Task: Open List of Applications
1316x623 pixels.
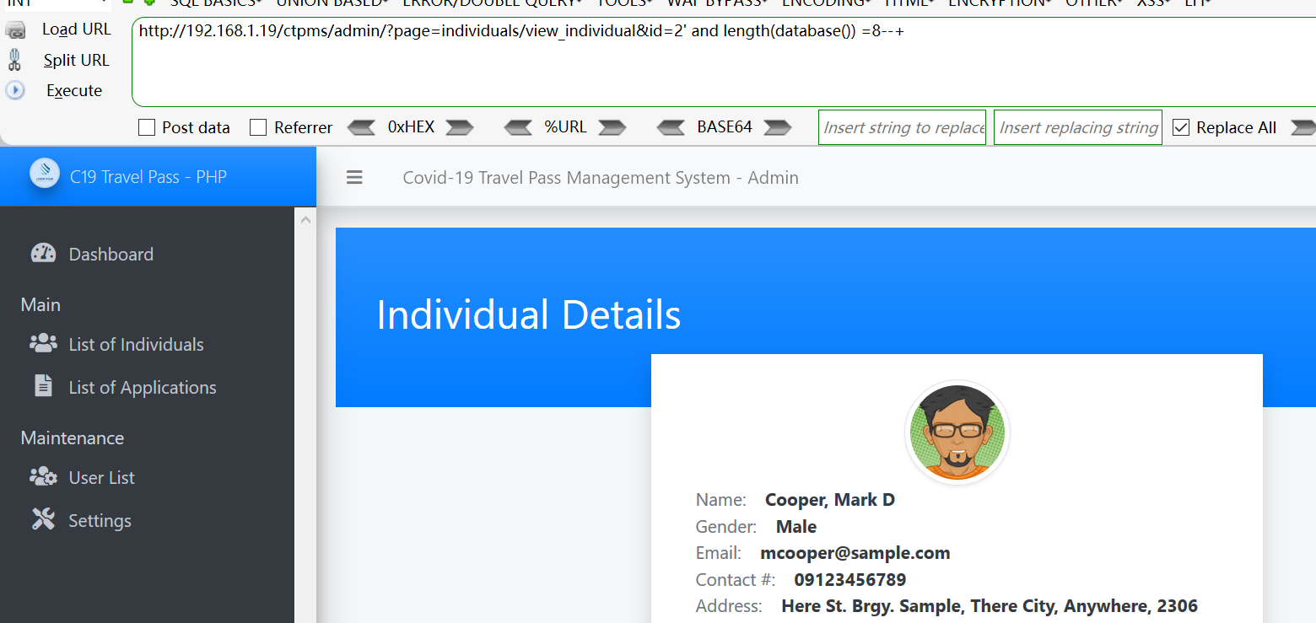Action: [143, 388]
